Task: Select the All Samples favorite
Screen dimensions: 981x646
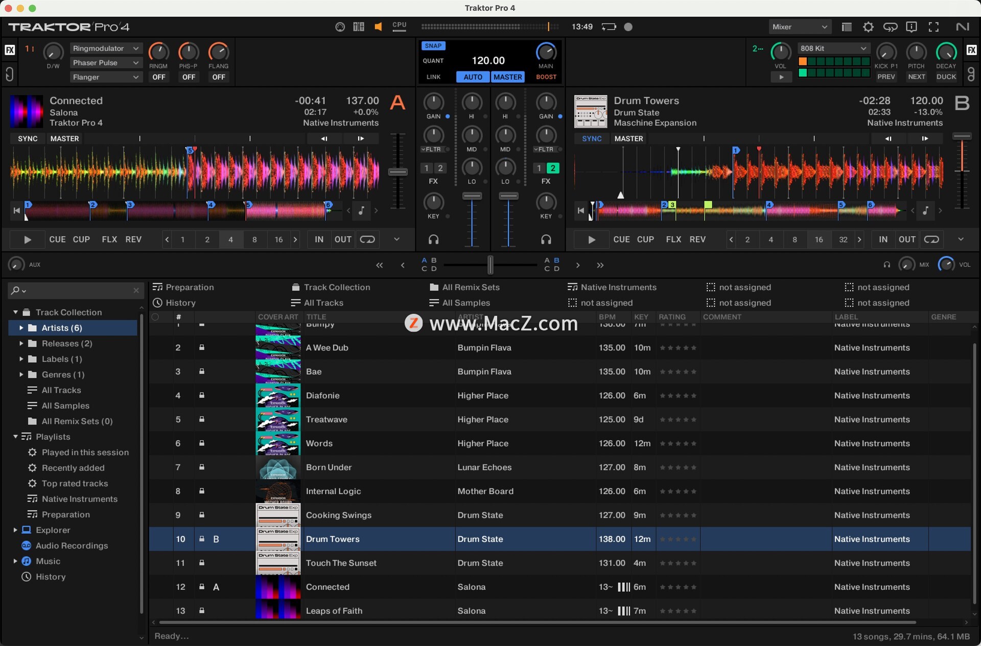Action: 459,303
